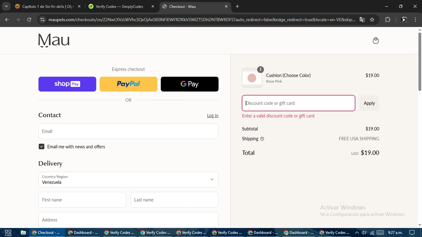The width and height of the screenshot is (422, 237).
Task: Click the Enter a valid discount code error
Action: pos(278,116)
